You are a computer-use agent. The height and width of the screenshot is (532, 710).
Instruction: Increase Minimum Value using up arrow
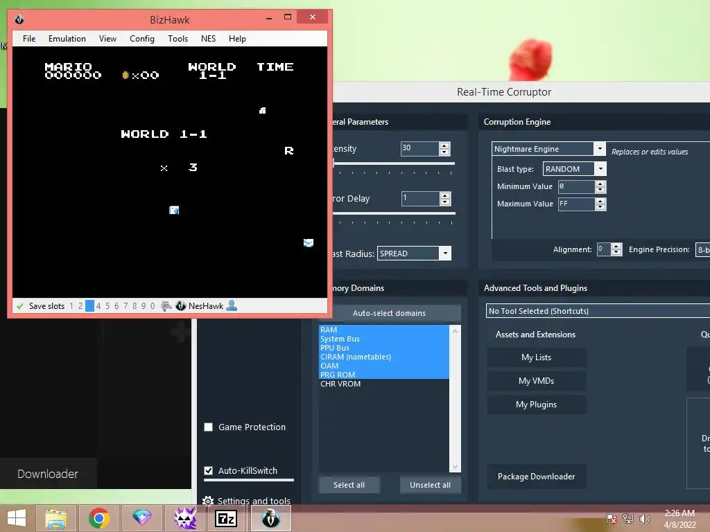(600, 183)
